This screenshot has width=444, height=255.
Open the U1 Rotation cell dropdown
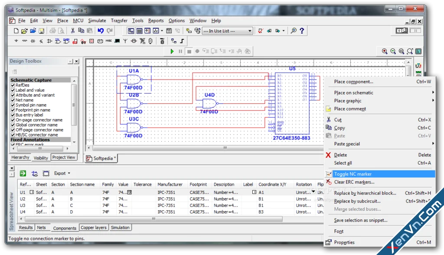click(313, 192)
